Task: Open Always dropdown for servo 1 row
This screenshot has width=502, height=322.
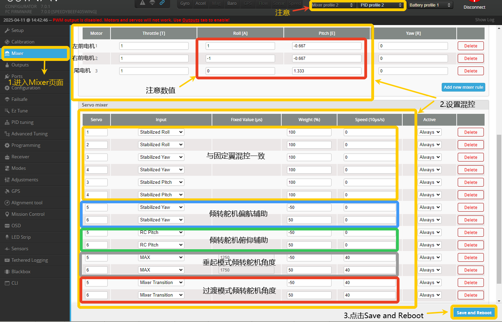Action: point(429,132)
